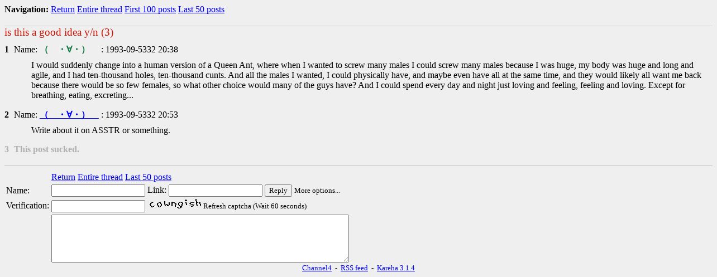Click the blue poster name on post 2

click(x=69, y=115)
